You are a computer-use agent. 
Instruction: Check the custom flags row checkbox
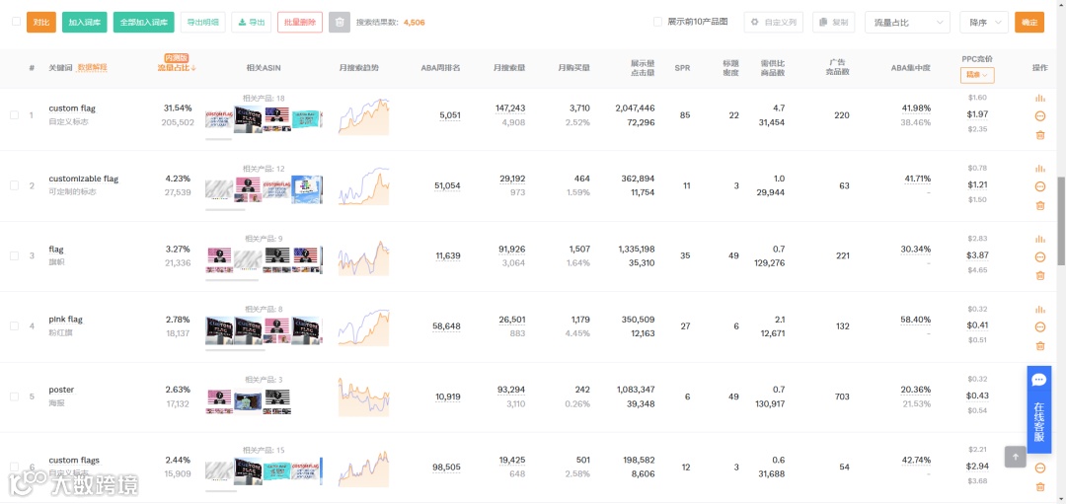[14, 467]
